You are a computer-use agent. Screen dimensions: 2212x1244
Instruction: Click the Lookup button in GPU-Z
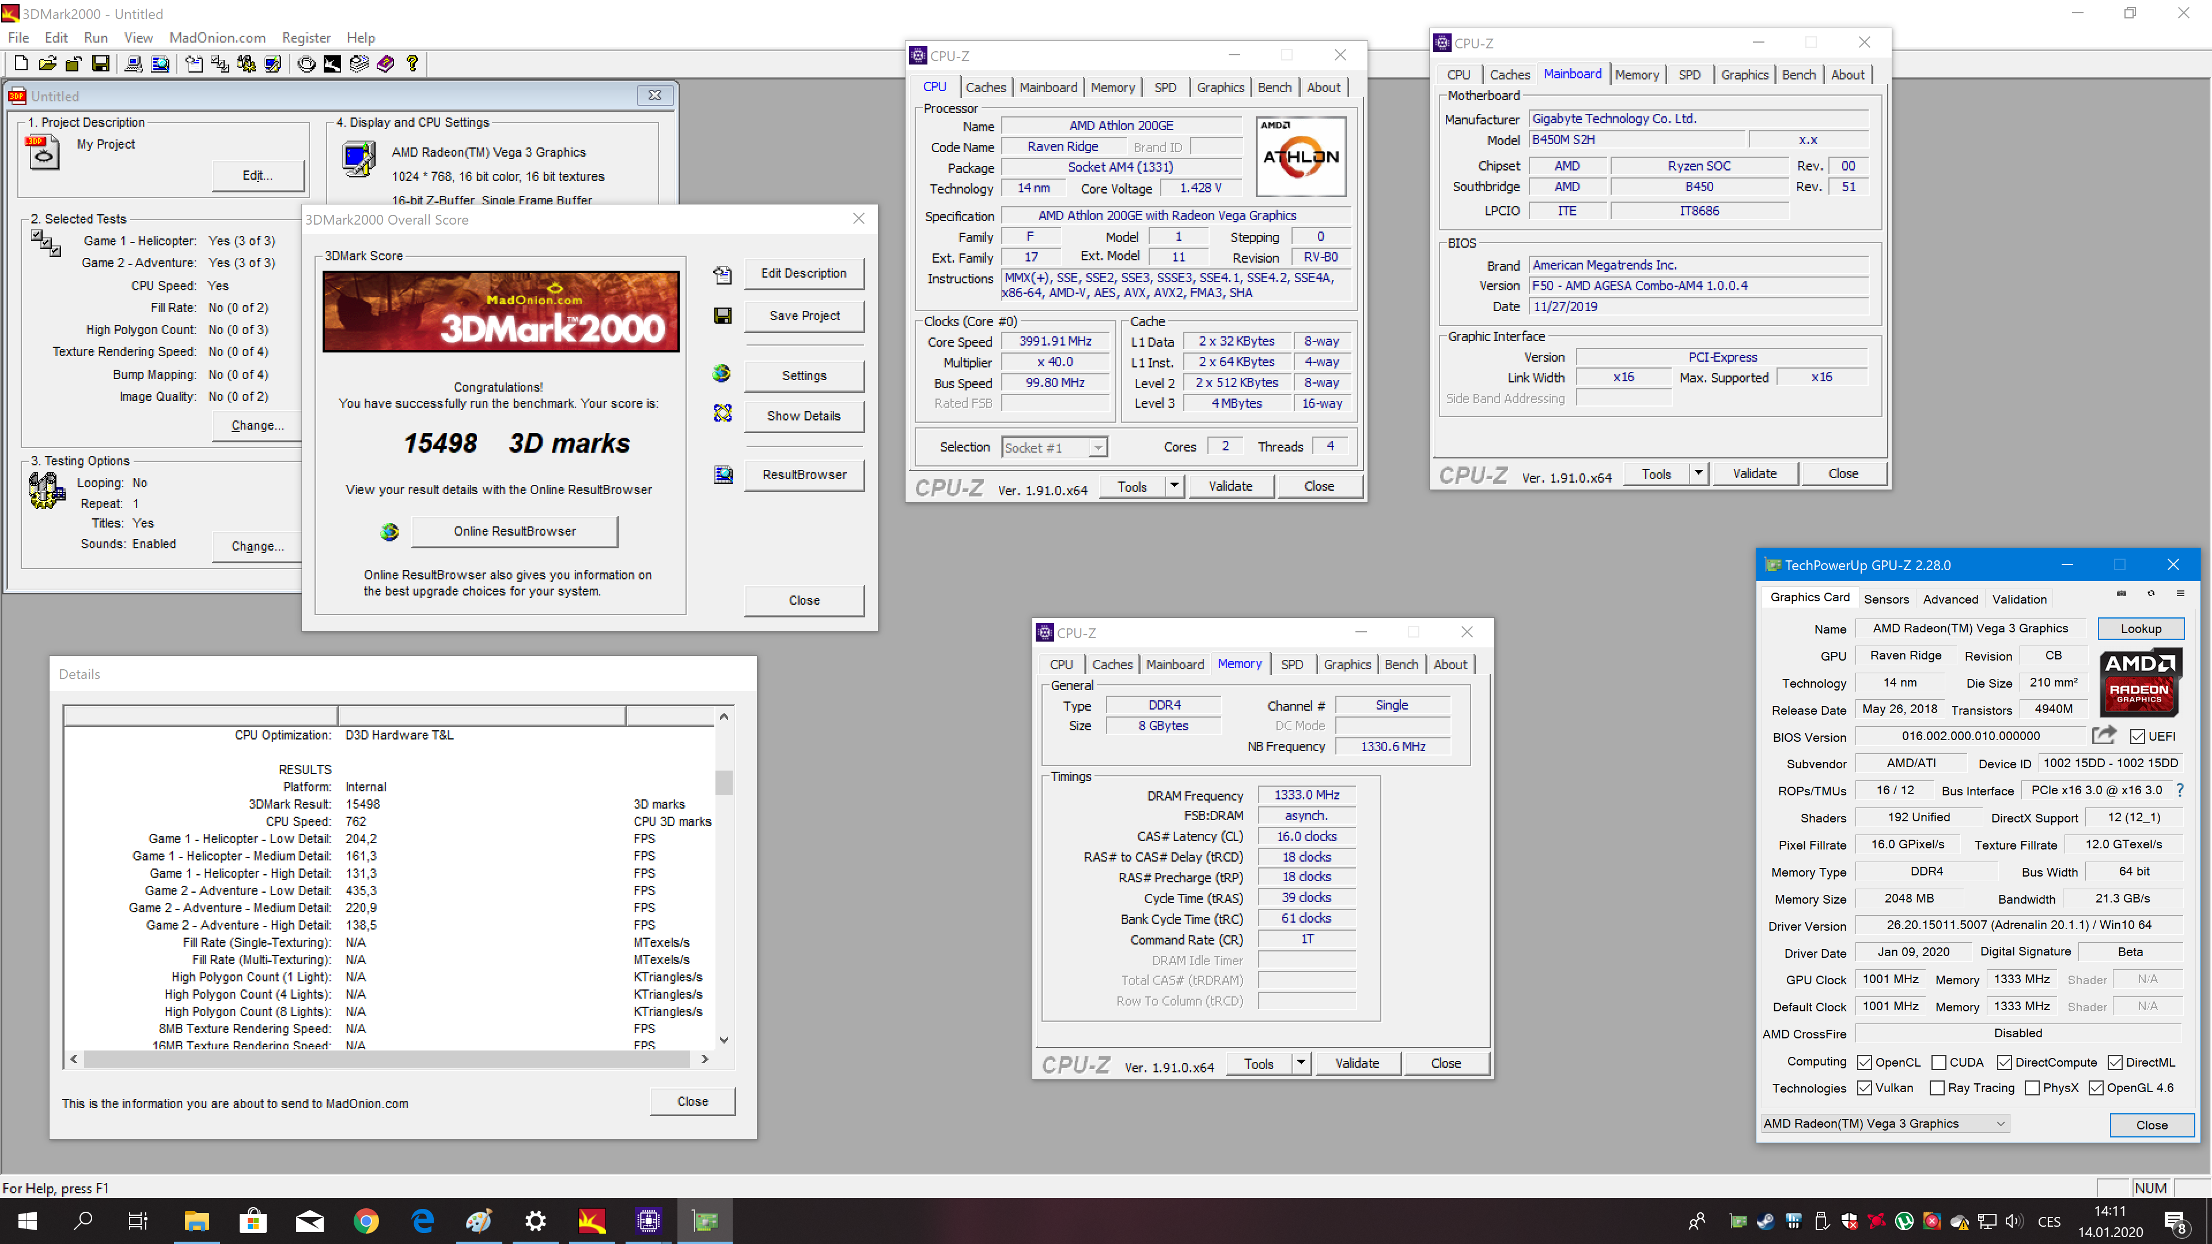coord(2141,628)
